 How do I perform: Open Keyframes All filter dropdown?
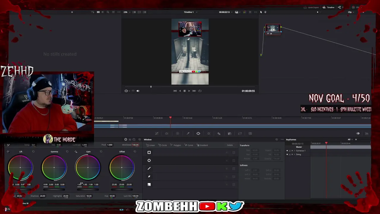pyautogui.click(x=350, y=139)
